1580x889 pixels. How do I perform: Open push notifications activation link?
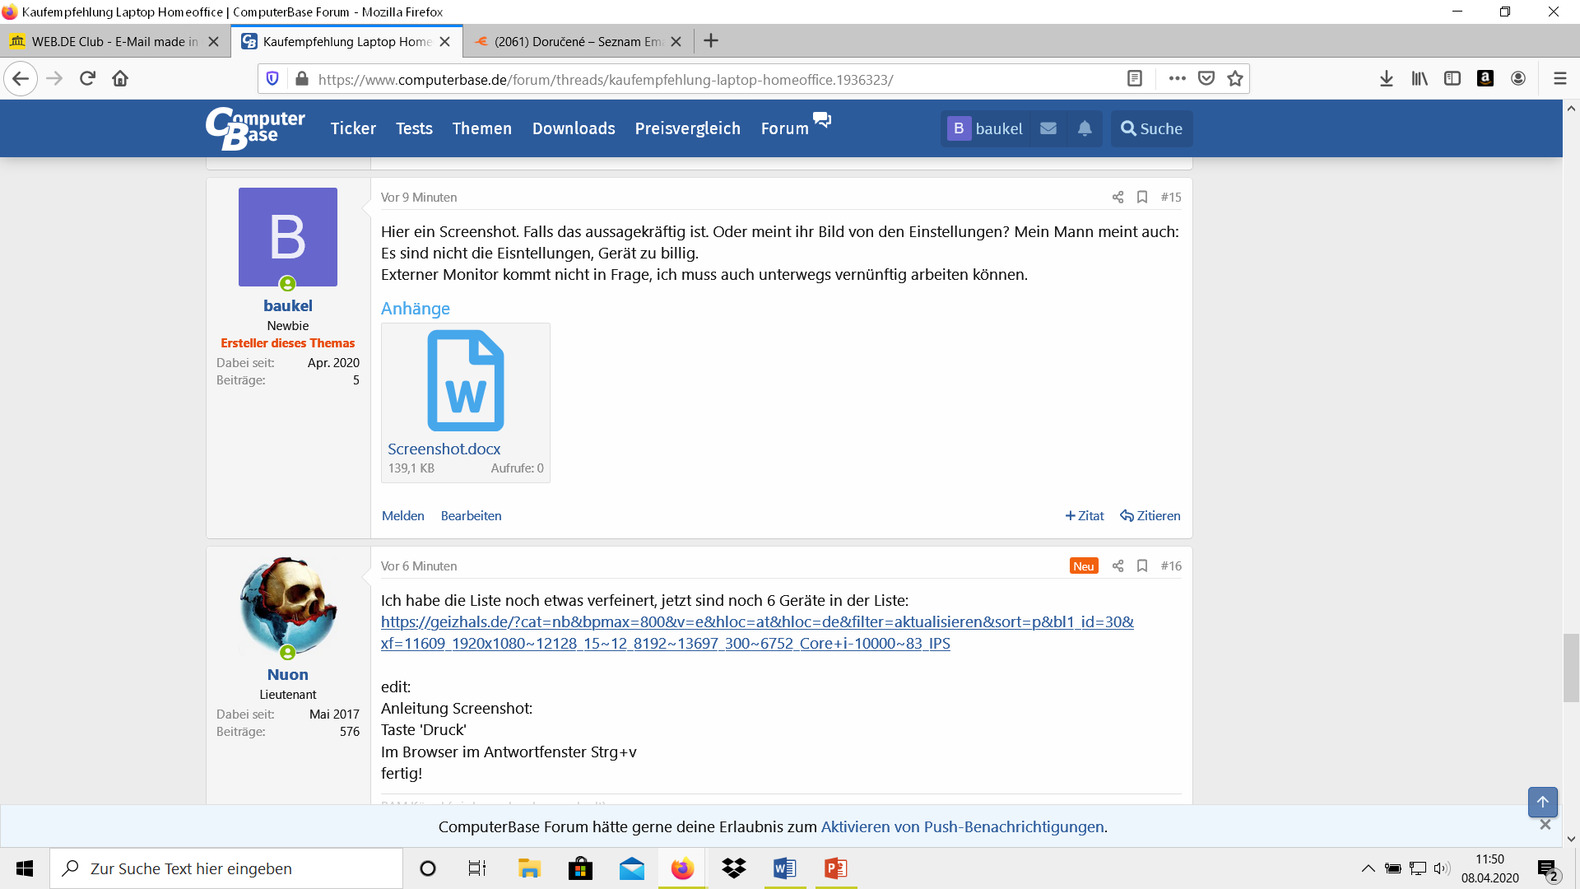click(x=962, y=826)
